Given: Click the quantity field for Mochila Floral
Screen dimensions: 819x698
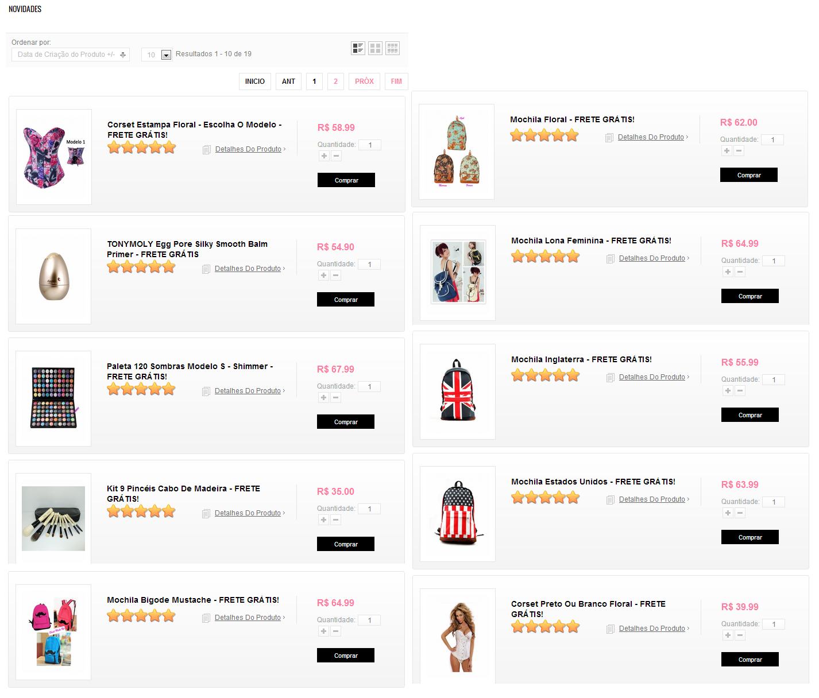Looking at the screenshot, I should (x=772, y=139).
